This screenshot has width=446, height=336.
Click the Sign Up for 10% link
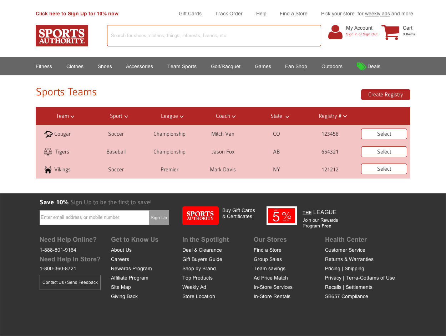coord(77,14)
